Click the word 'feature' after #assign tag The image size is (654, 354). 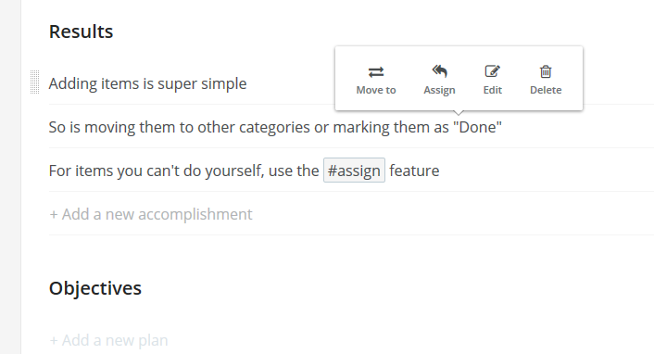[414, 171]
